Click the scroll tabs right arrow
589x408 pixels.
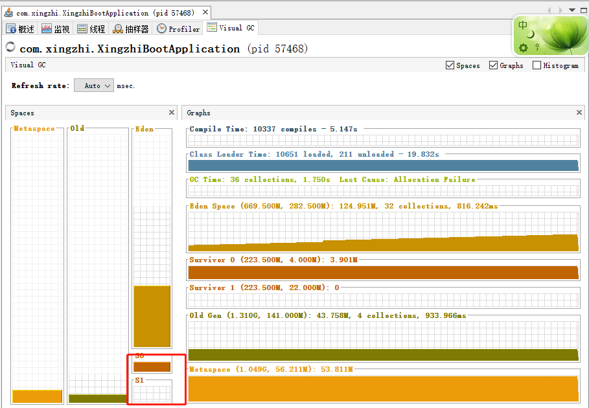(561, 10)
